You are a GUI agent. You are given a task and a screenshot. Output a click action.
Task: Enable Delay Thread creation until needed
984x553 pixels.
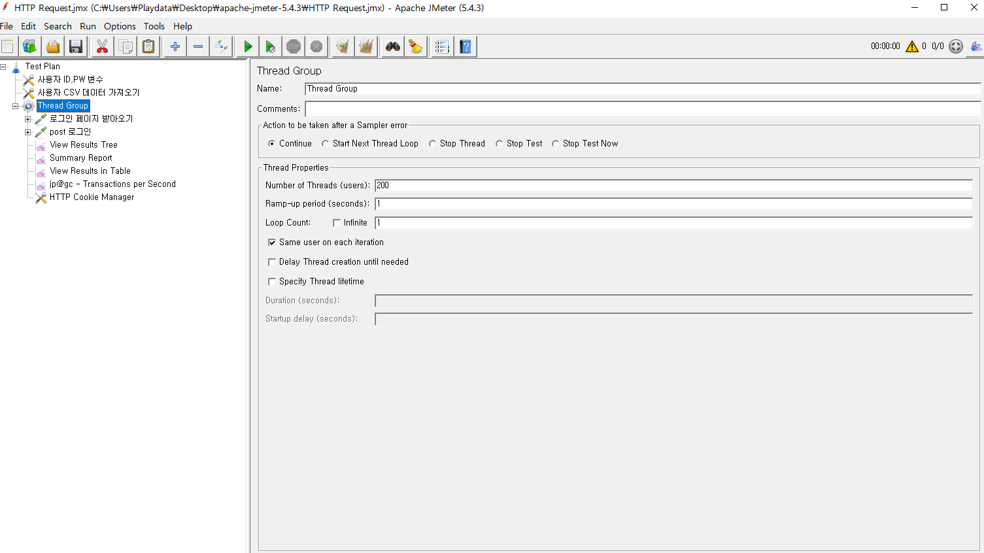click(272, 262)
